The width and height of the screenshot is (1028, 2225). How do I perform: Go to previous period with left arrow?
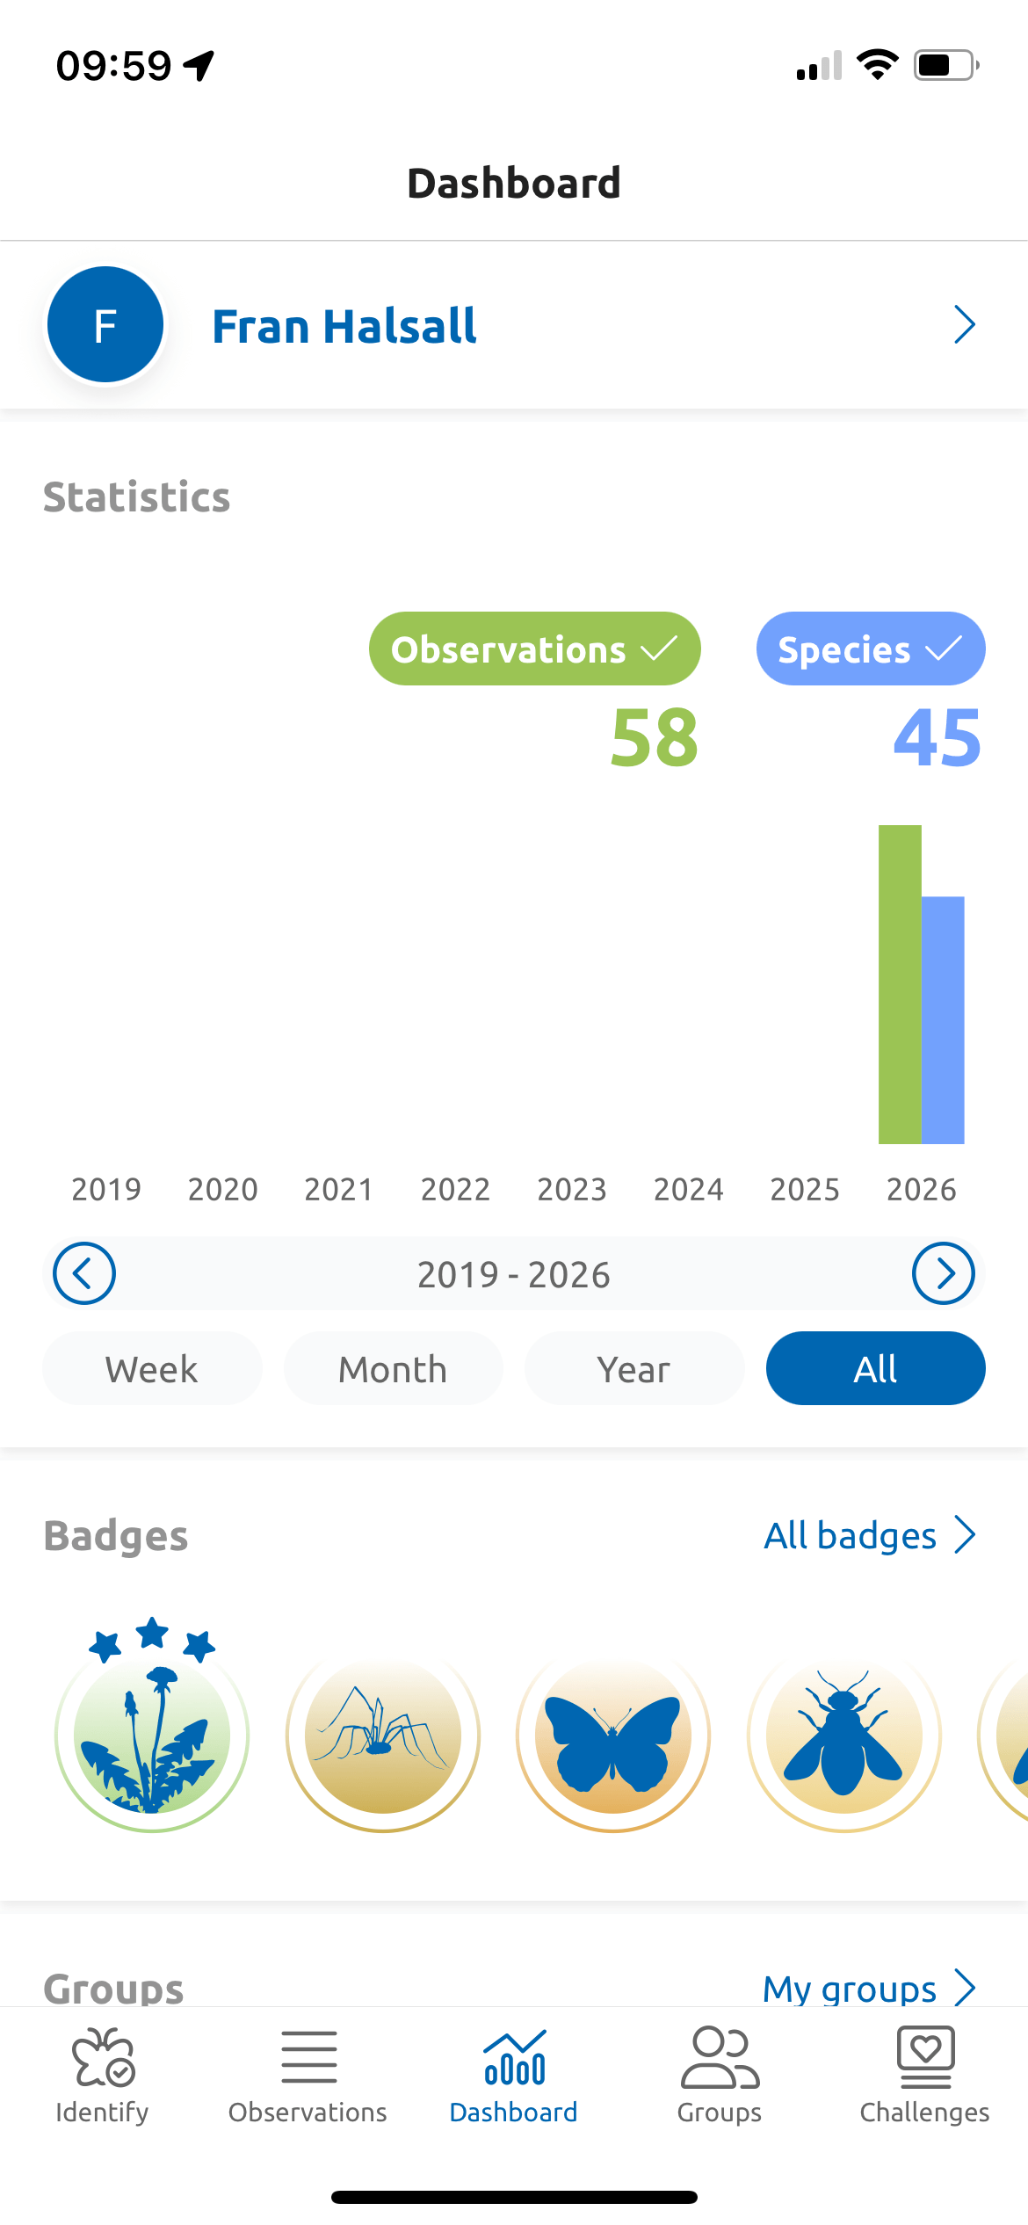pyautogui.click(x=84, y=1273)
